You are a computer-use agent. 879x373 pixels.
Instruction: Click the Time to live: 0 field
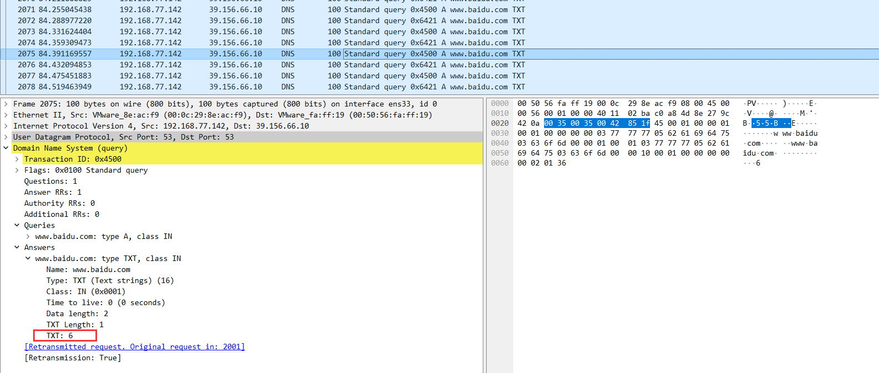105,302
